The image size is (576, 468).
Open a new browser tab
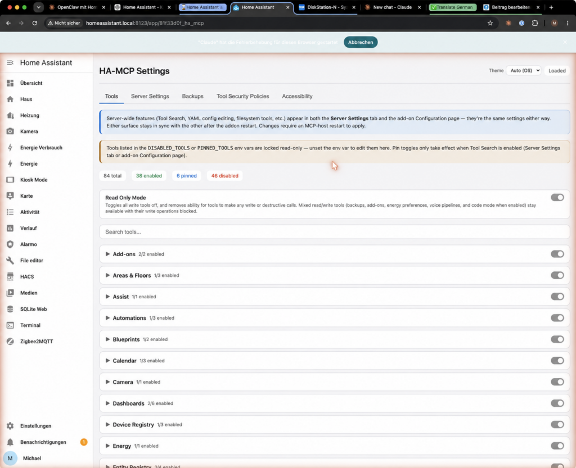pyautogui.click(x=551, y=7)
